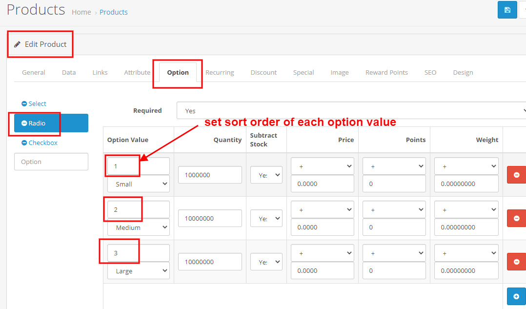Open the Price prefix dropdown for Small
This screenshot has height=309, width=526.
[x=322, y=166]
